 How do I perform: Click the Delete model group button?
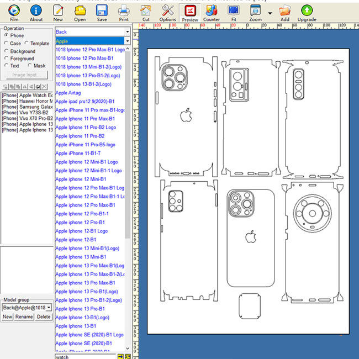[x=44, y=316]
